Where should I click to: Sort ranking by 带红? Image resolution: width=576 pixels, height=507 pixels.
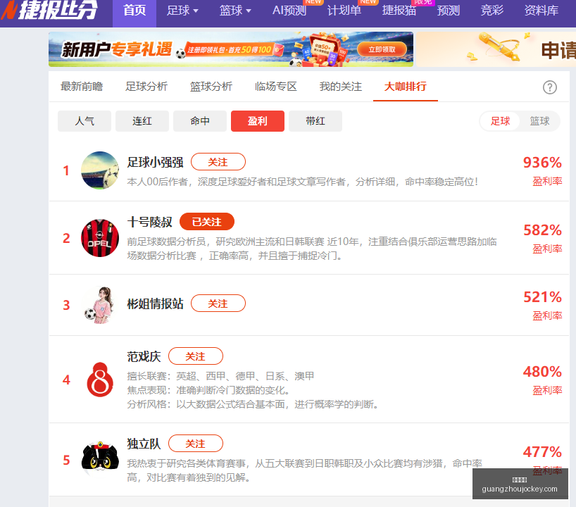[315, 121]
